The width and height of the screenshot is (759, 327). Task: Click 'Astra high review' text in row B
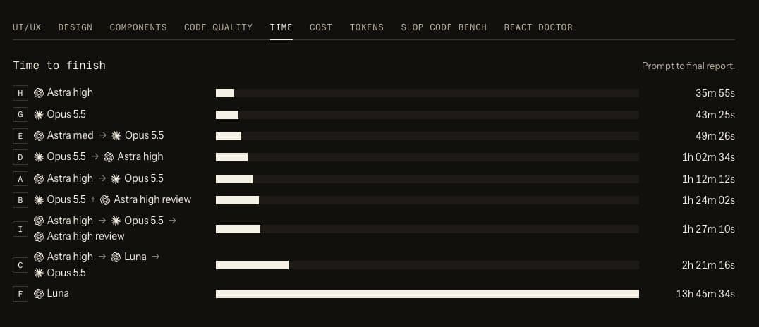(x=152, y=199)
